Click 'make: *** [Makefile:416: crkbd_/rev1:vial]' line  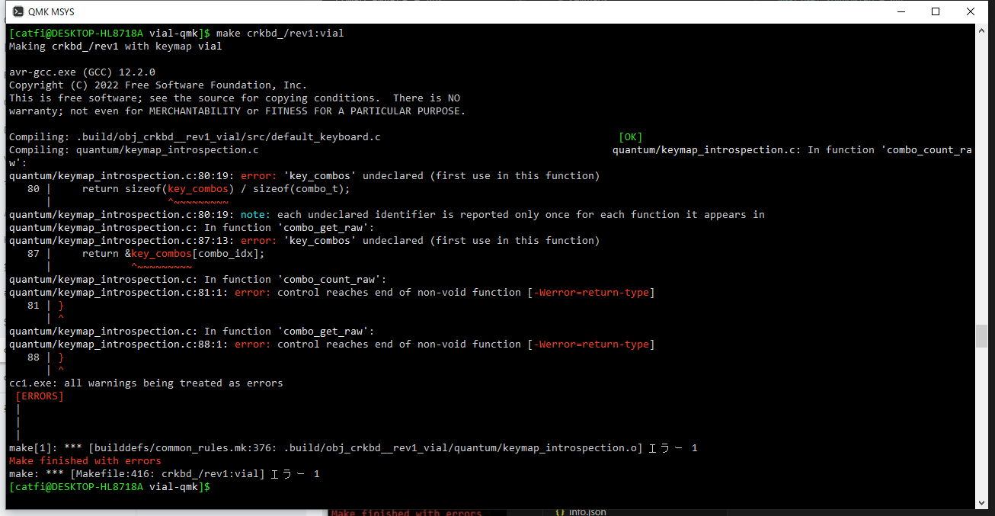[165, 474]
